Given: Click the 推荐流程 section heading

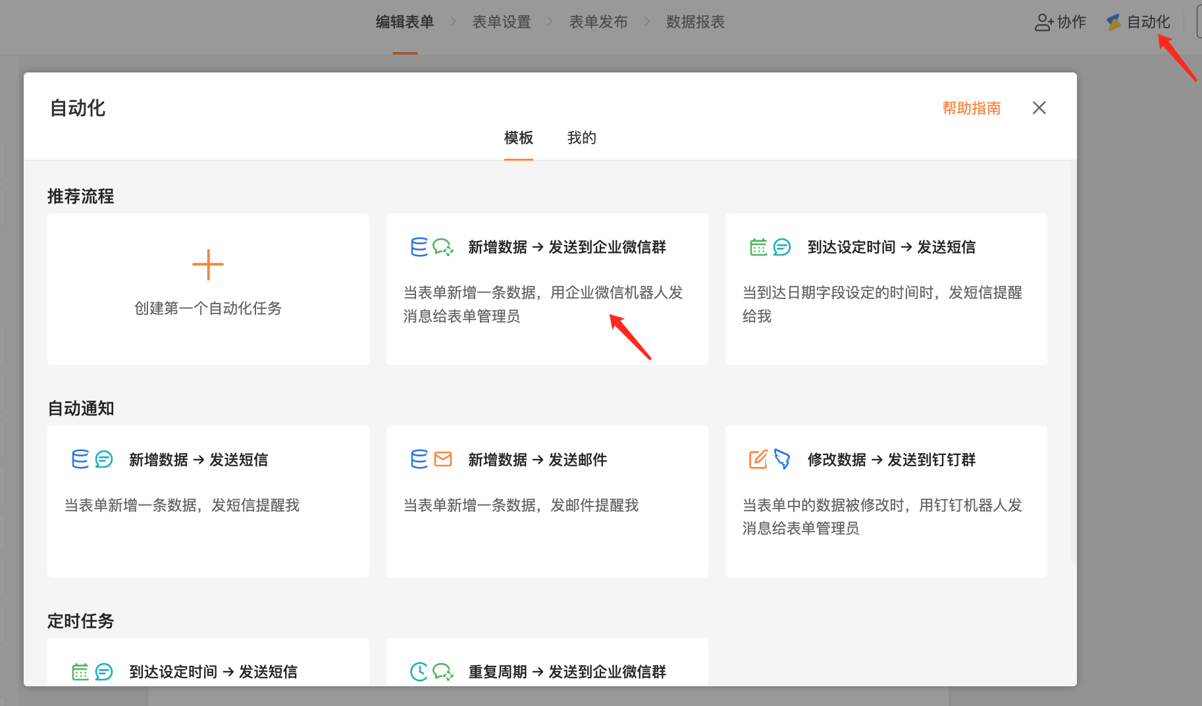Looking at the screenshot, I should [80, 196].
